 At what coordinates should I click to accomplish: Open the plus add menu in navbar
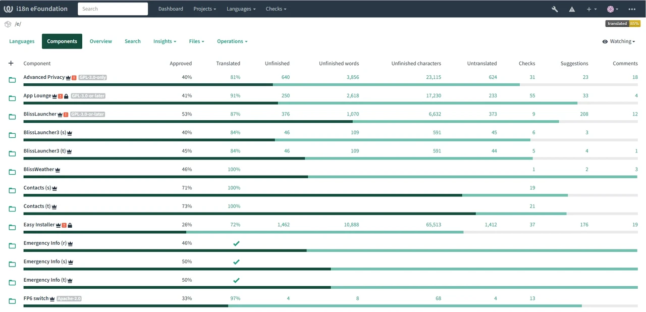(x=591, y=9)
